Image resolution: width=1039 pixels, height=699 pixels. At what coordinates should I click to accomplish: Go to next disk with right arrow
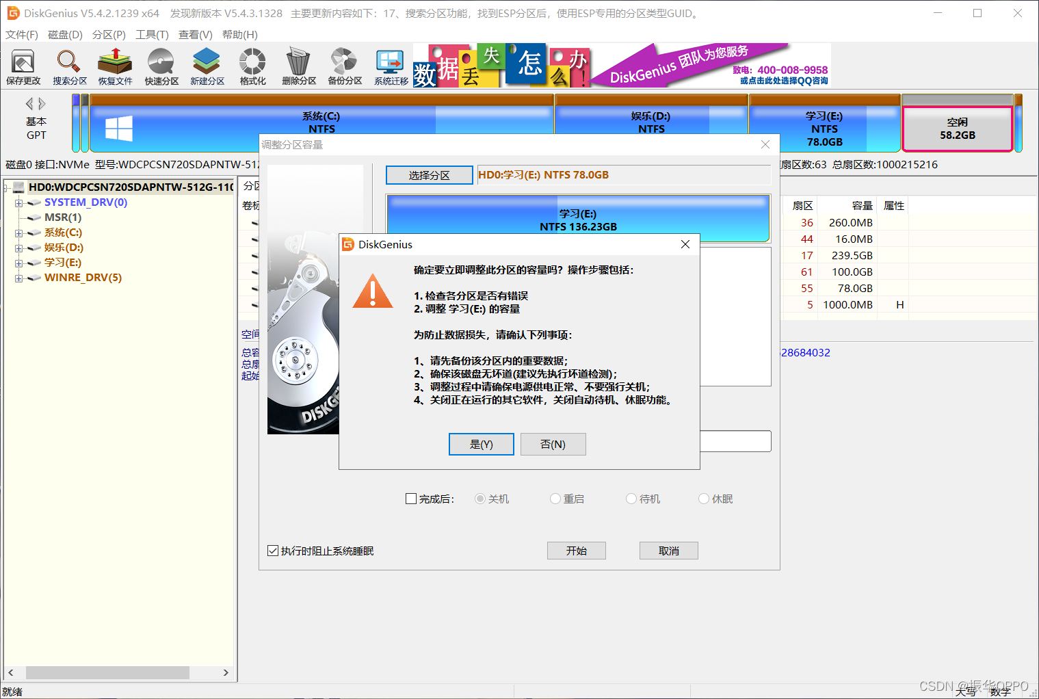coord(42,104)
